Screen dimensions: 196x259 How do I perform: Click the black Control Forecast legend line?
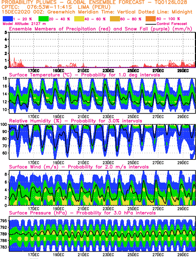coord(151,24)
